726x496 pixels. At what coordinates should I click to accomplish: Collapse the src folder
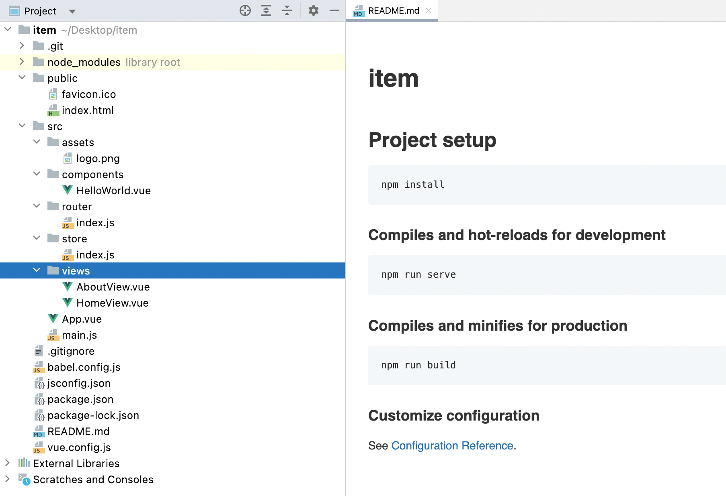tap(22, 126)
